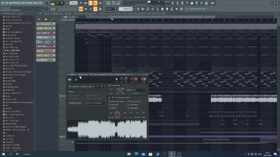Open the snap selector dropdown left of Pattern 8
Screen dimensions: 280x157
pyautogui.click(x=110, y=9)
